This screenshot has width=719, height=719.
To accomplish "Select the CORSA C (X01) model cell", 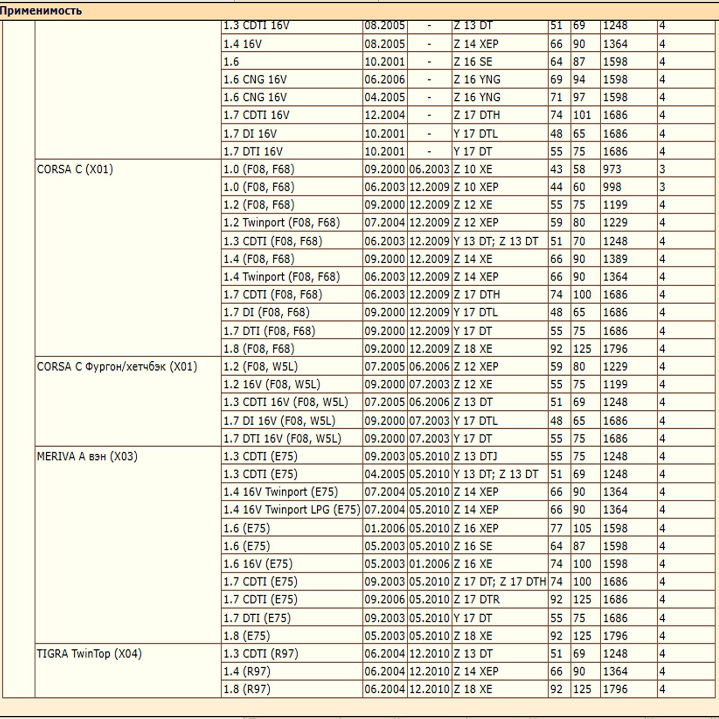I will coord(75,169).
